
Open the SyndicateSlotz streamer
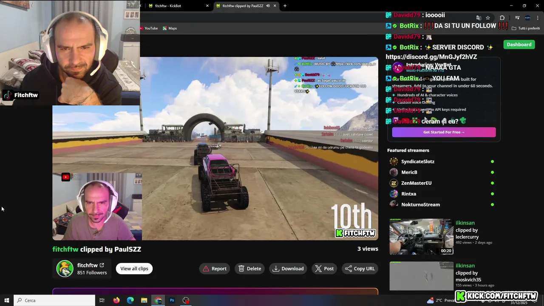point(418,161)
